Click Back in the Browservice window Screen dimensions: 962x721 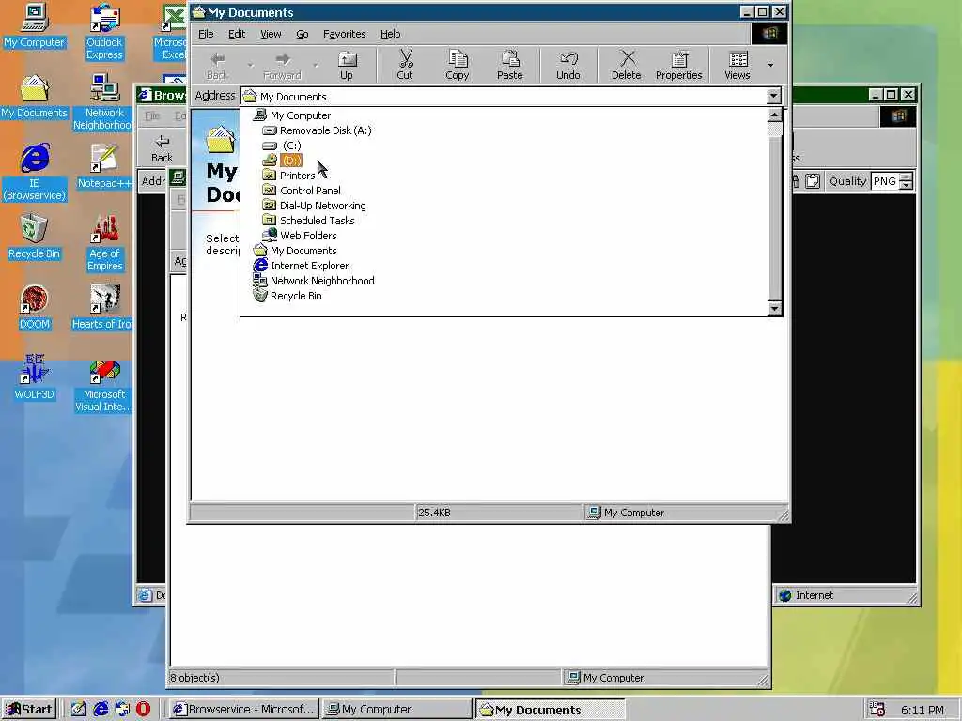click(162, 148)
